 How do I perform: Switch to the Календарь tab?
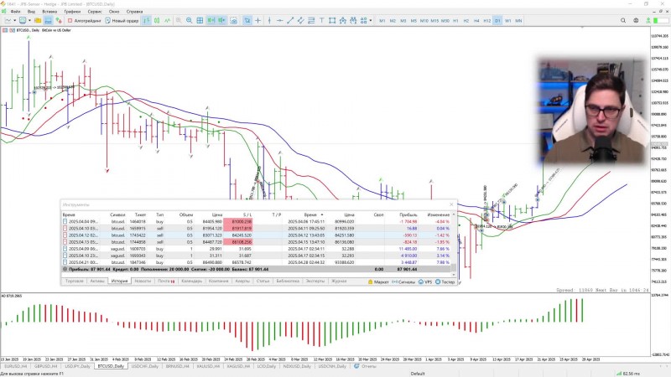coord(191,281)
